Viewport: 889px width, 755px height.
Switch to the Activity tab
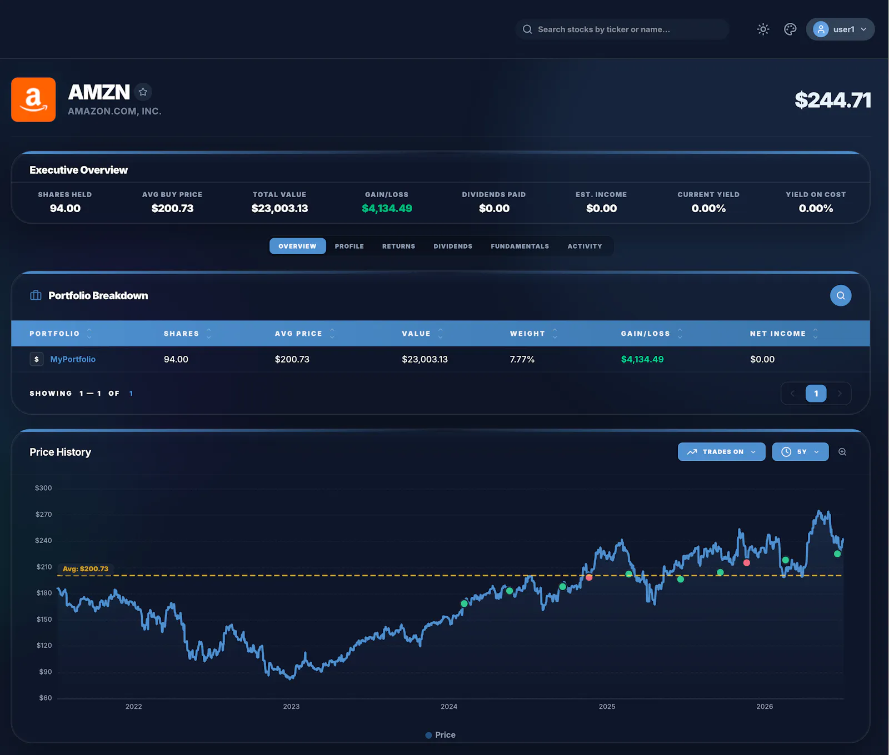tap(585, 246)
